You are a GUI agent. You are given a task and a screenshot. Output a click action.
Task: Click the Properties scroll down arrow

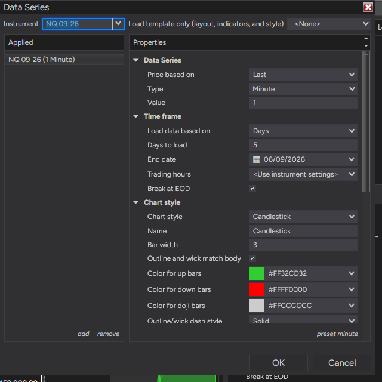pos(366,46)
